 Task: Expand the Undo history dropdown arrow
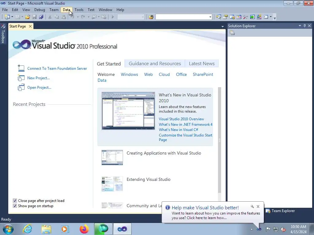click(x=78, y=17)
